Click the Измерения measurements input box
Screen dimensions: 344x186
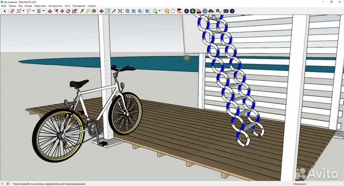click(325, 184)
